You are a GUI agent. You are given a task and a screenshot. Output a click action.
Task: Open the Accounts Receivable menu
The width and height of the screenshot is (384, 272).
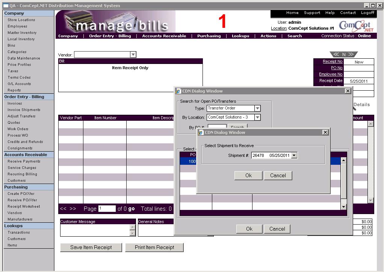(164, 36)
